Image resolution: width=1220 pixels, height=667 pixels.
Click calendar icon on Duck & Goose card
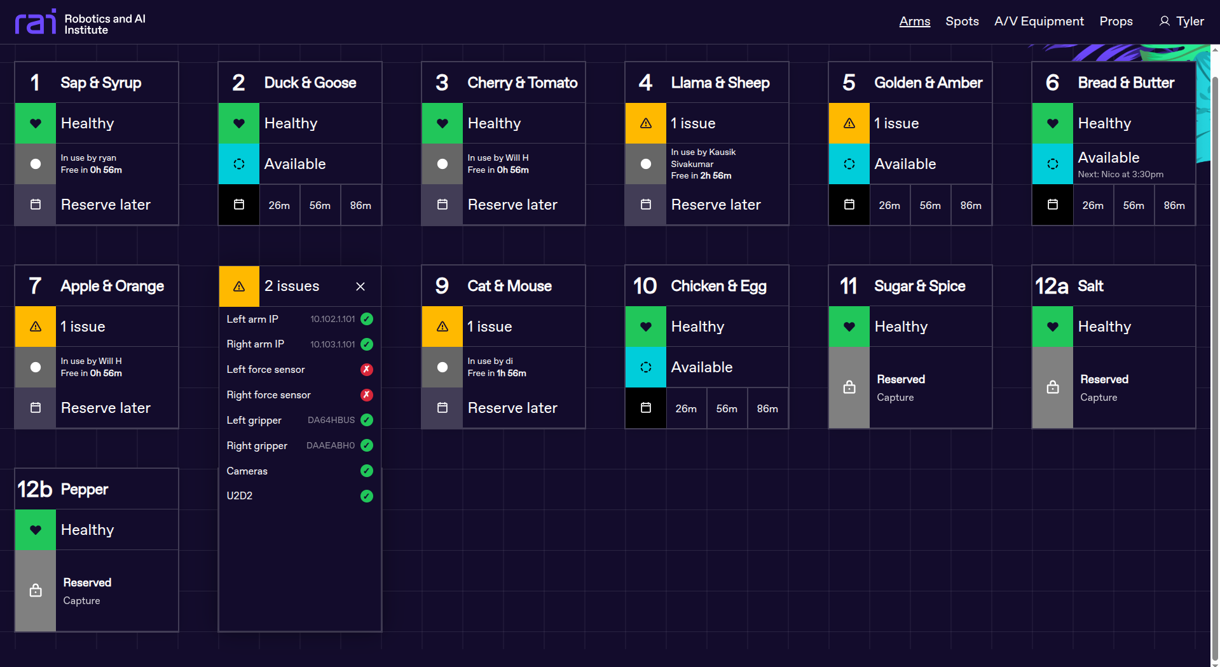coord(239,205)
